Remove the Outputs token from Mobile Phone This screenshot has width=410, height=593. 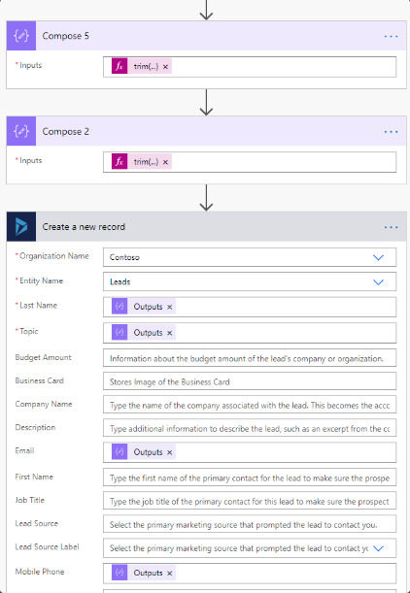point(170,574)
